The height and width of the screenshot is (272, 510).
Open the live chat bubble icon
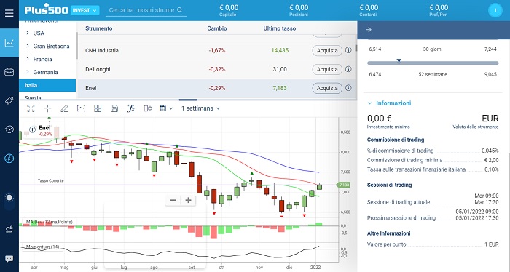(9, 259)
